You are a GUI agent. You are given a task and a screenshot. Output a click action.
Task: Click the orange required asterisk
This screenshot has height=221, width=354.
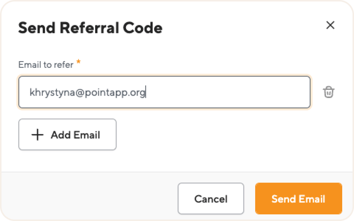(x=78, y=61)
